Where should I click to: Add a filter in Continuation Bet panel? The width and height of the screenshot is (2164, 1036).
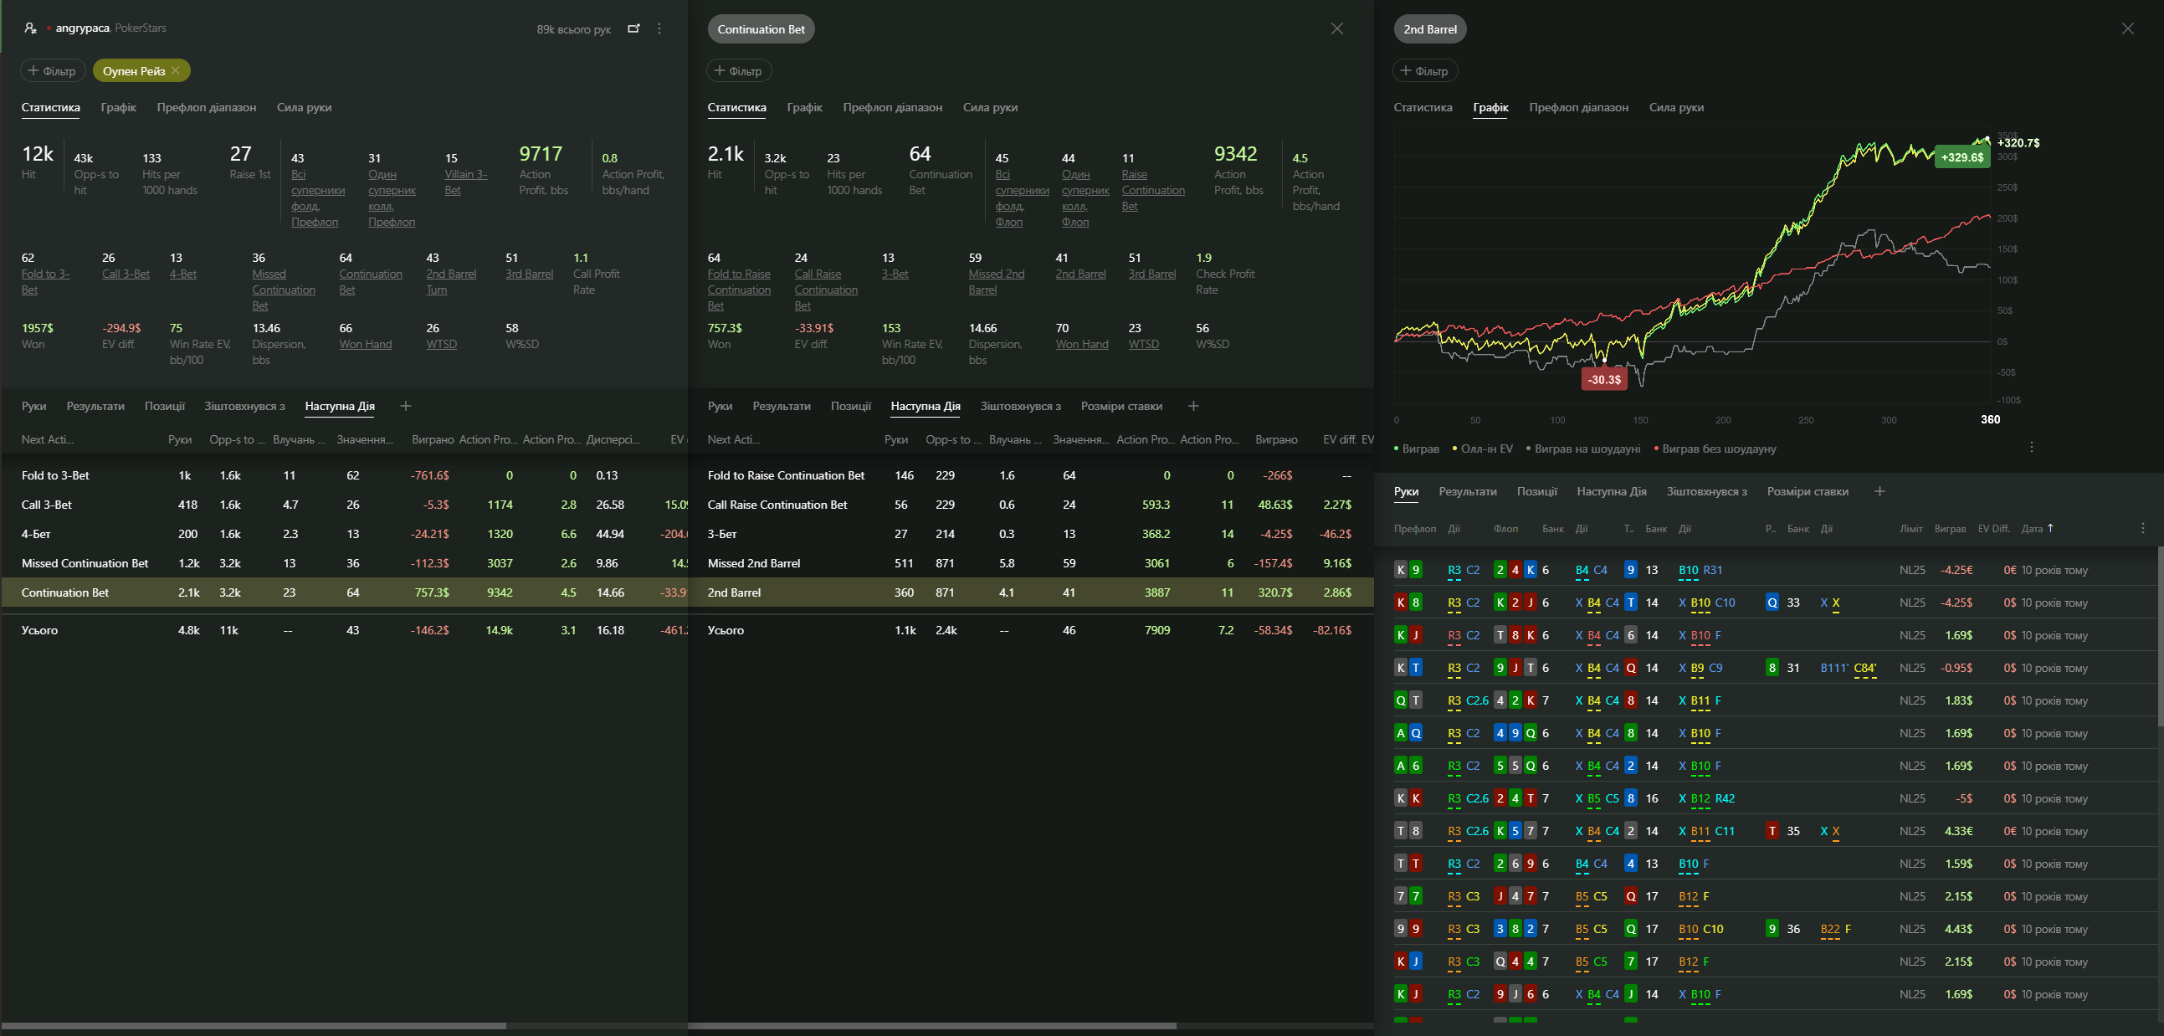tap(738, 70)
